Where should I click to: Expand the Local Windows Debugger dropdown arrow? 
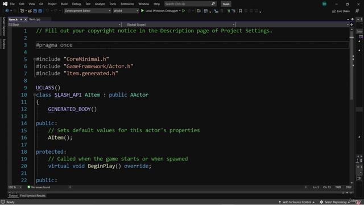click(x=180, y=11)
